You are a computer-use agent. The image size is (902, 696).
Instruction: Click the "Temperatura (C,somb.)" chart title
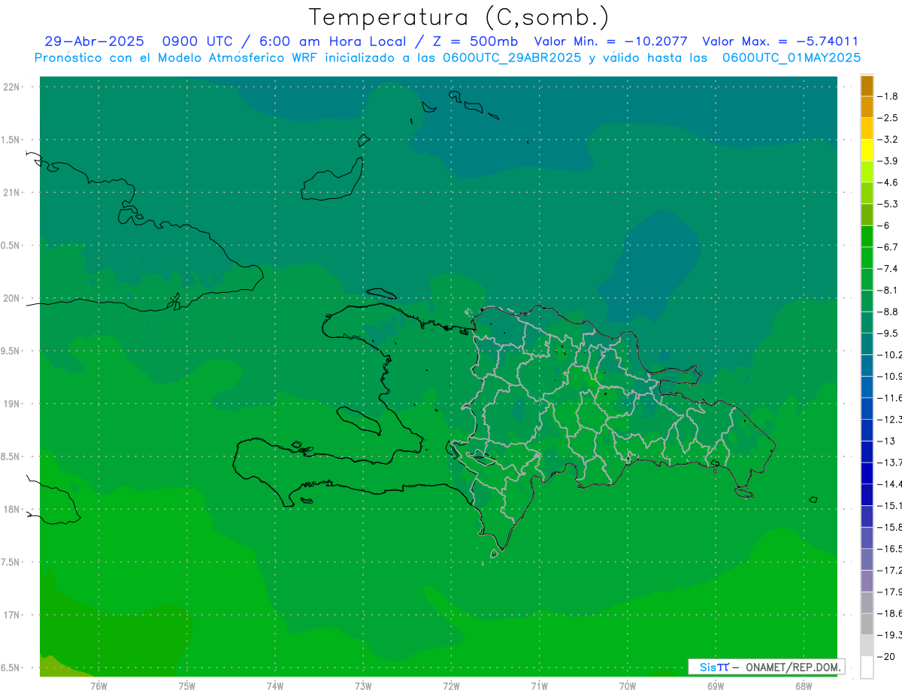(x=459, y=17)
